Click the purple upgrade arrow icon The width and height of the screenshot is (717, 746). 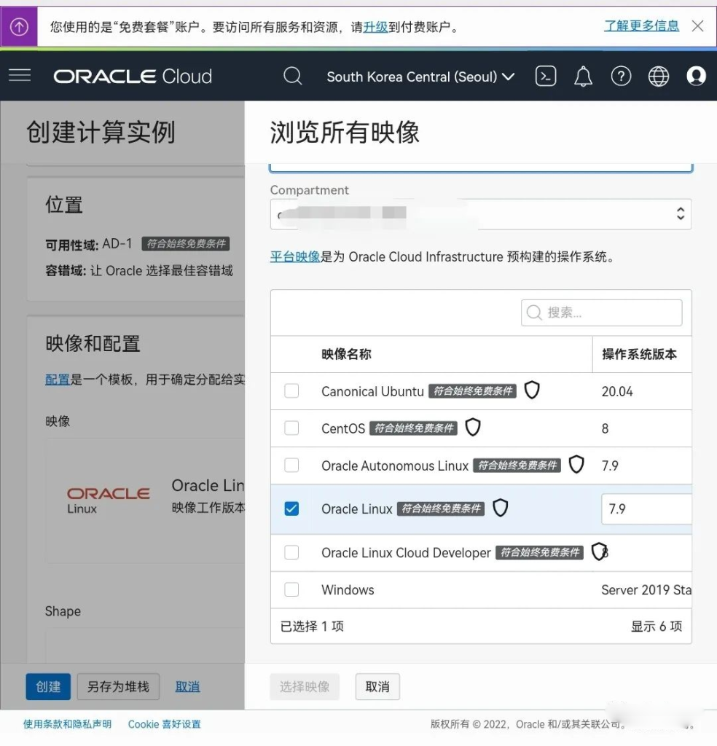(x=19, y=27)
